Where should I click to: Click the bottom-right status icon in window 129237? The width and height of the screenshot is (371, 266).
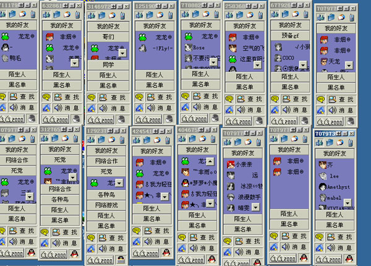[x=121, y=260]
